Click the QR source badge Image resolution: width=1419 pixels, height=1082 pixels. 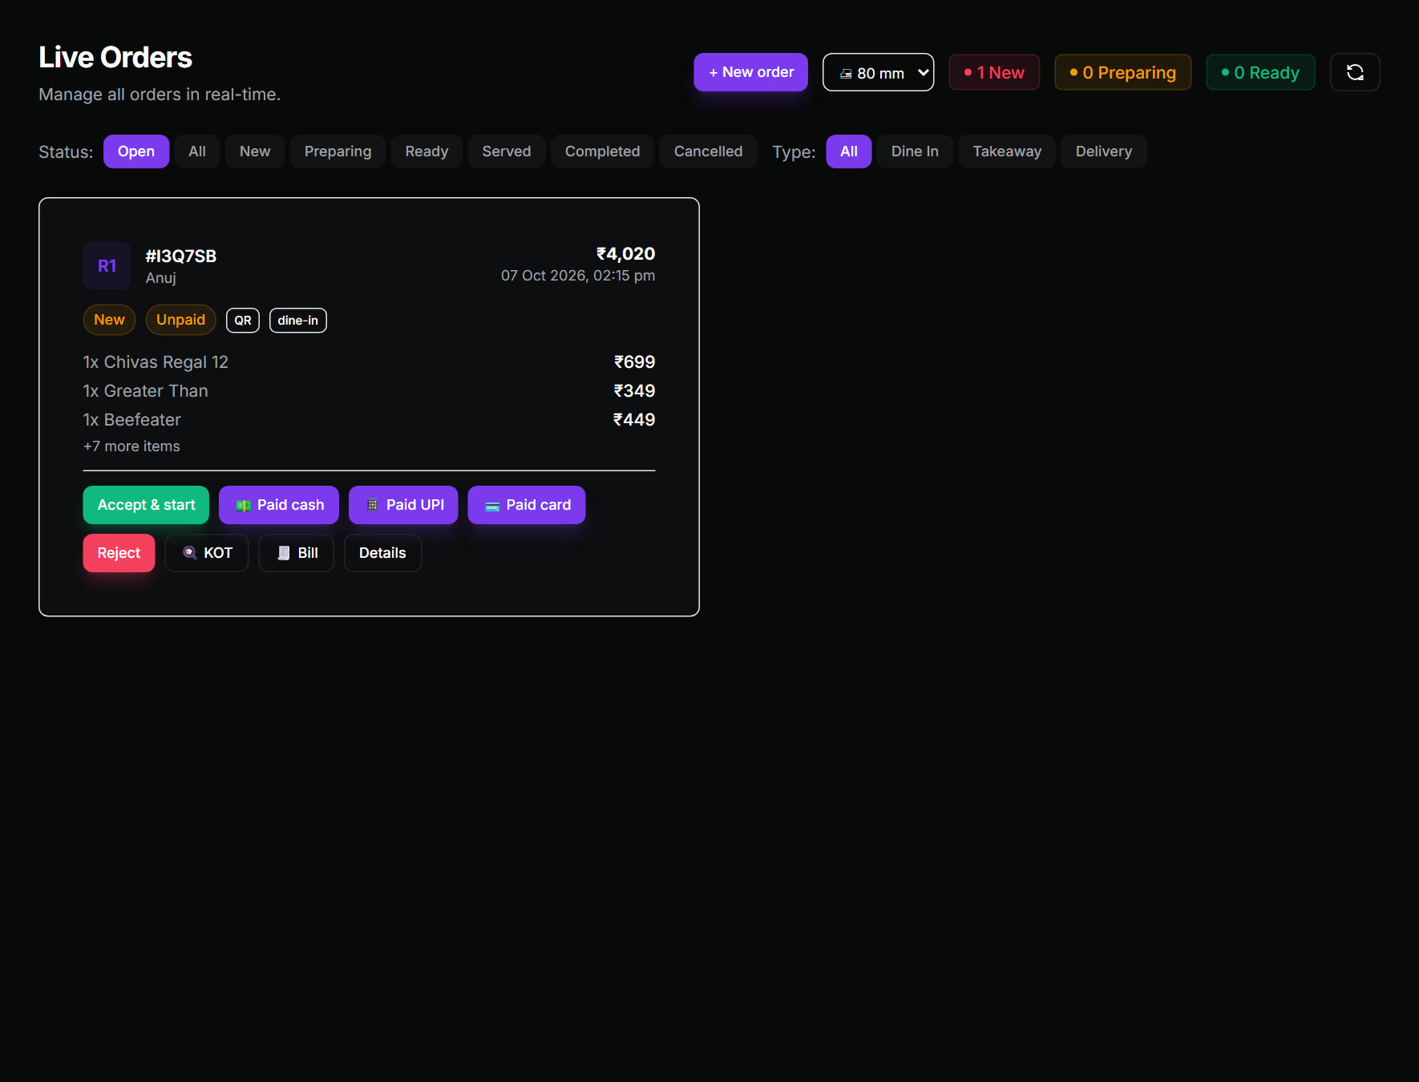(x=243, y=321)
